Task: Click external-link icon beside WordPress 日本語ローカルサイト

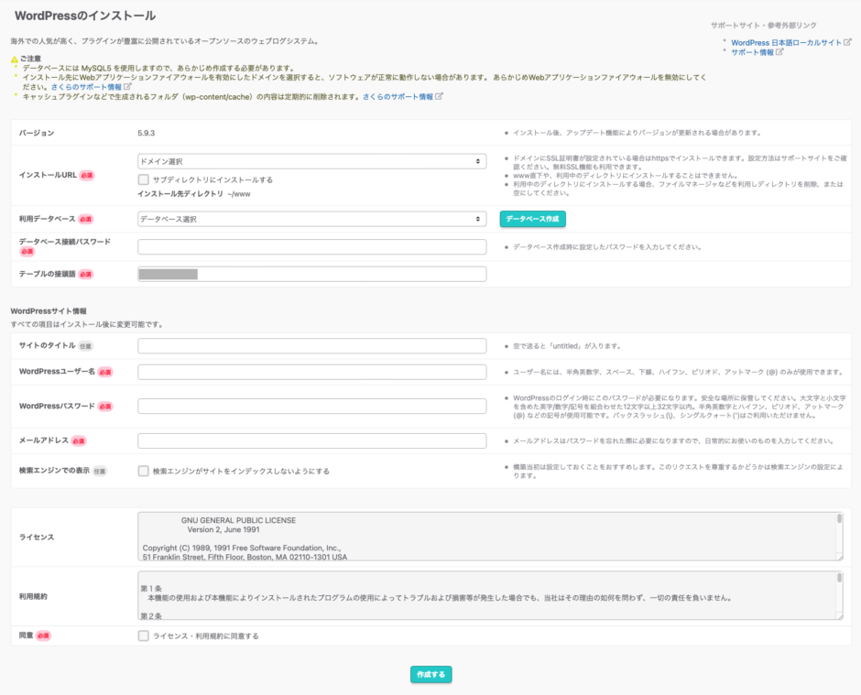Action: click(x=847, y=42)
